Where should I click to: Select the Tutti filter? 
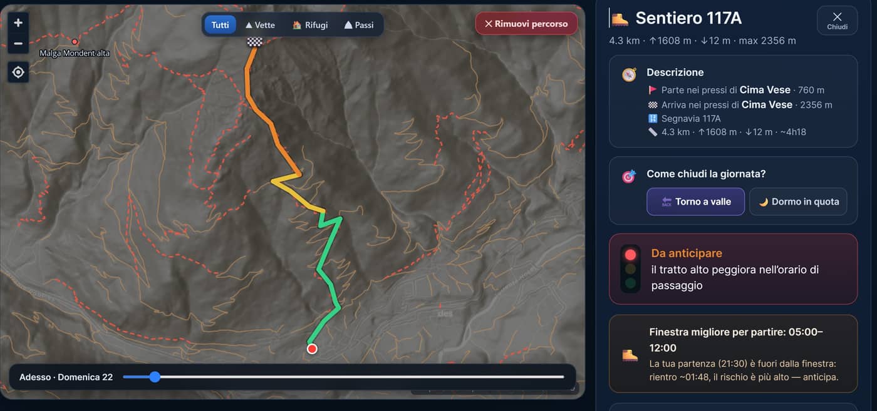[x=220, y=25]
